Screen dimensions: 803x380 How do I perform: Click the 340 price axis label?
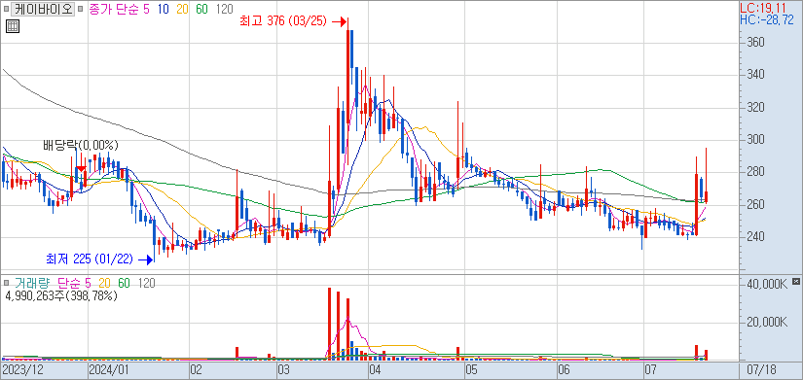[x=756, y=75]
